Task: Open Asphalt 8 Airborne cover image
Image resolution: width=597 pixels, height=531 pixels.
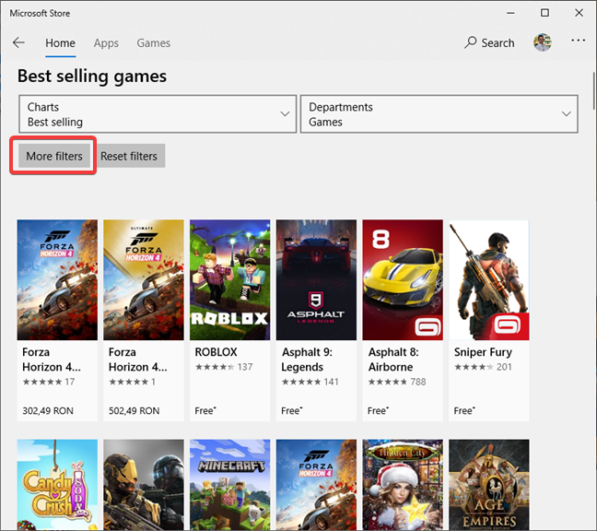Action: click(x=403, y=279)
